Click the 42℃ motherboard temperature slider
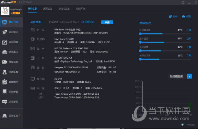The image size is (198, 129). point(165,51)
